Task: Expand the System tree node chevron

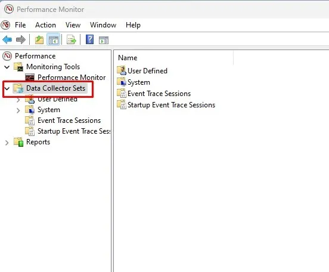Action: click(18, 110)
